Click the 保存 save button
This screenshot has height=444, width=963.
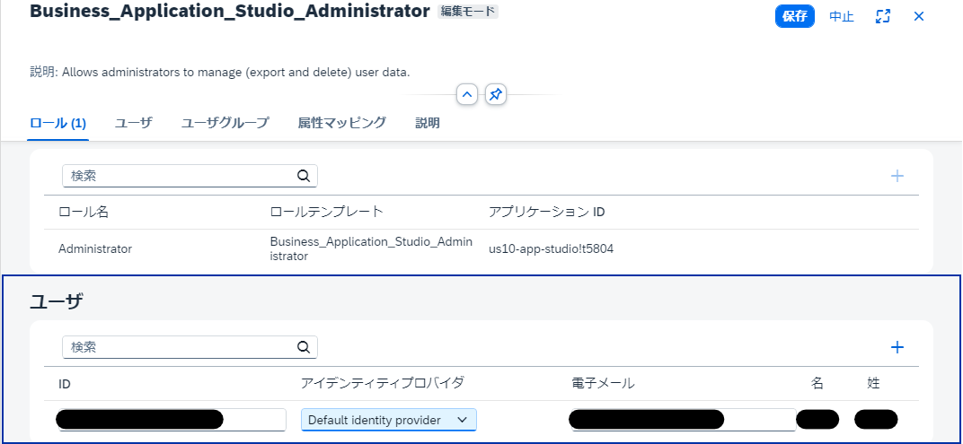(x=795, y=16)
